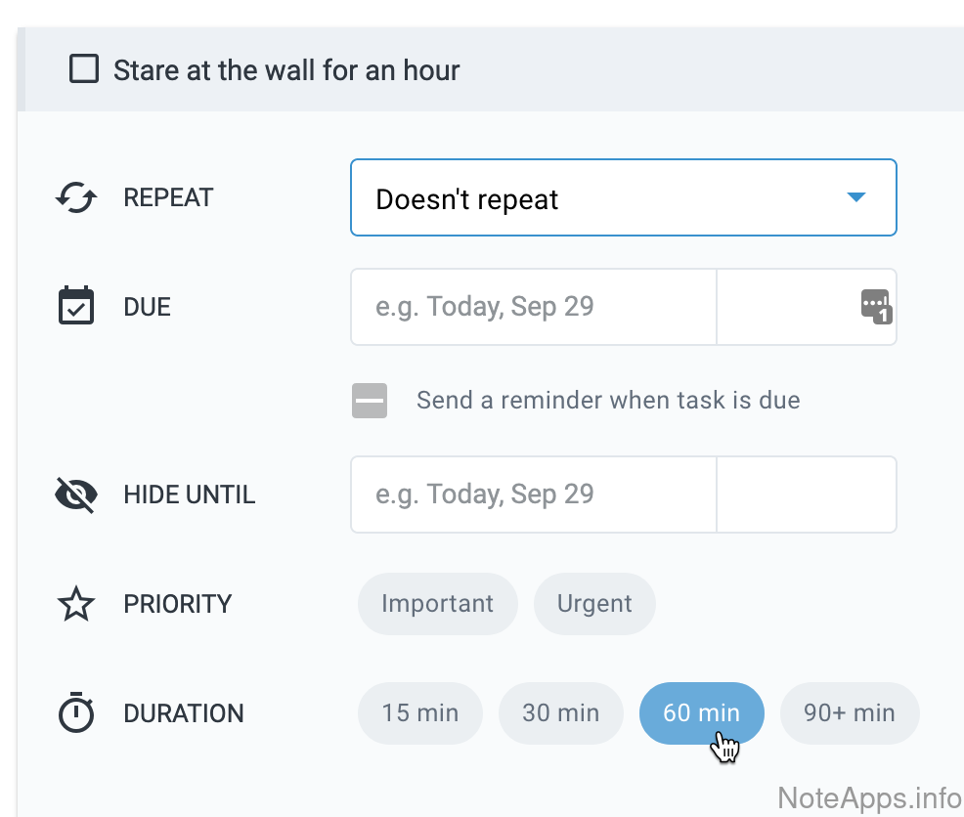Image resolution: width=964 pixels, height=817 pixels.
Task: Click the Hide Until time field
Action: [x=806, y=494]
